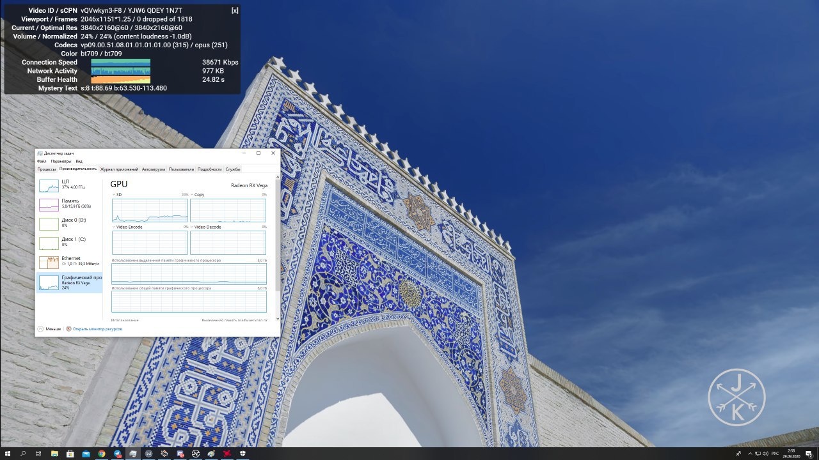Change the РУС input language indicator
Image resolution: width=819 pixels, height=460 pixels.
click(x=775, y=454)
